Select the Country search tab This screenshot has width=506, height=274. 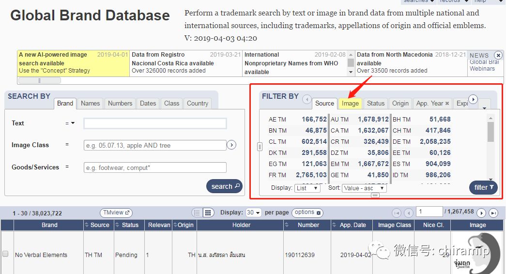[198, 103]
